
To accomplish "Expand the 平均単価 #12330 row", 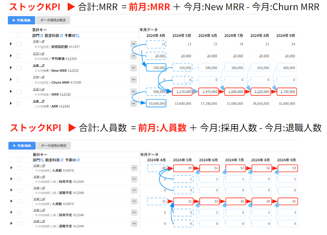I will (x=11, y=56).
